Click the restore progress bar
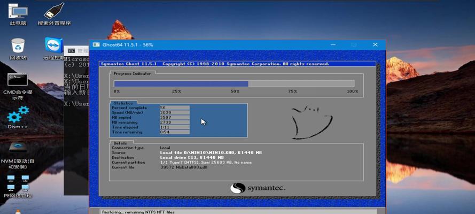Viewport: 475px width, 214px height. [234, 84]
